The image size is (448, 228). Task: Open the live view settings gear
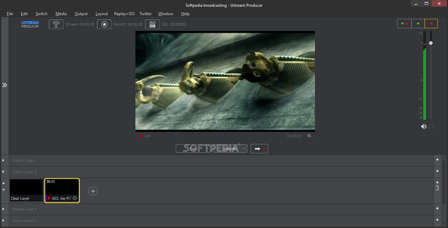310,136
